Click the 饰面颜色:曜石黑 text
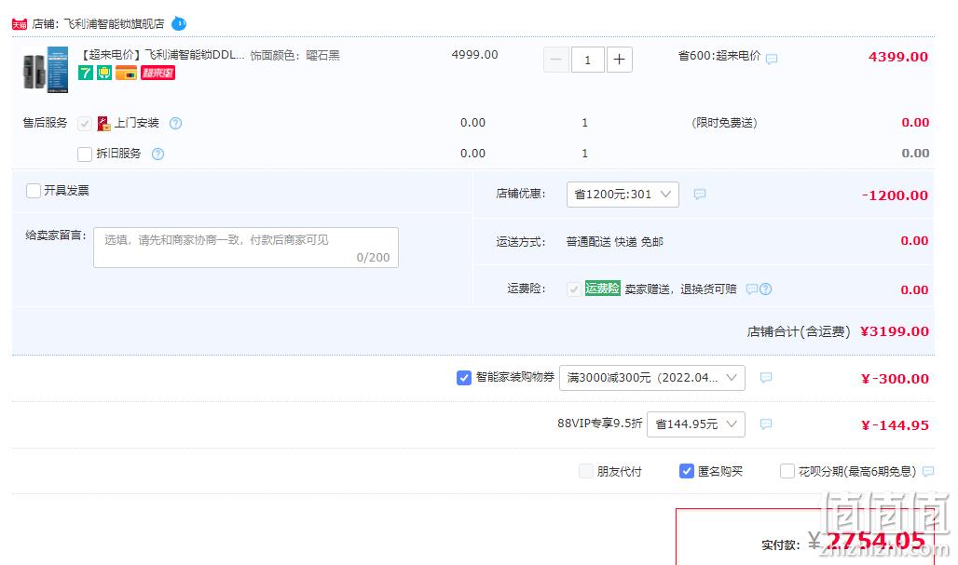The image size is (958, 565). pyautogui.click(x=295, y=56)
